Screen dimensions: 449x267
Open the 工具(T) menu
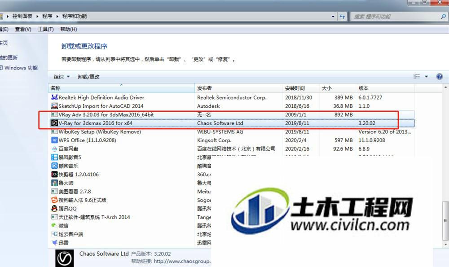(46, 29)
